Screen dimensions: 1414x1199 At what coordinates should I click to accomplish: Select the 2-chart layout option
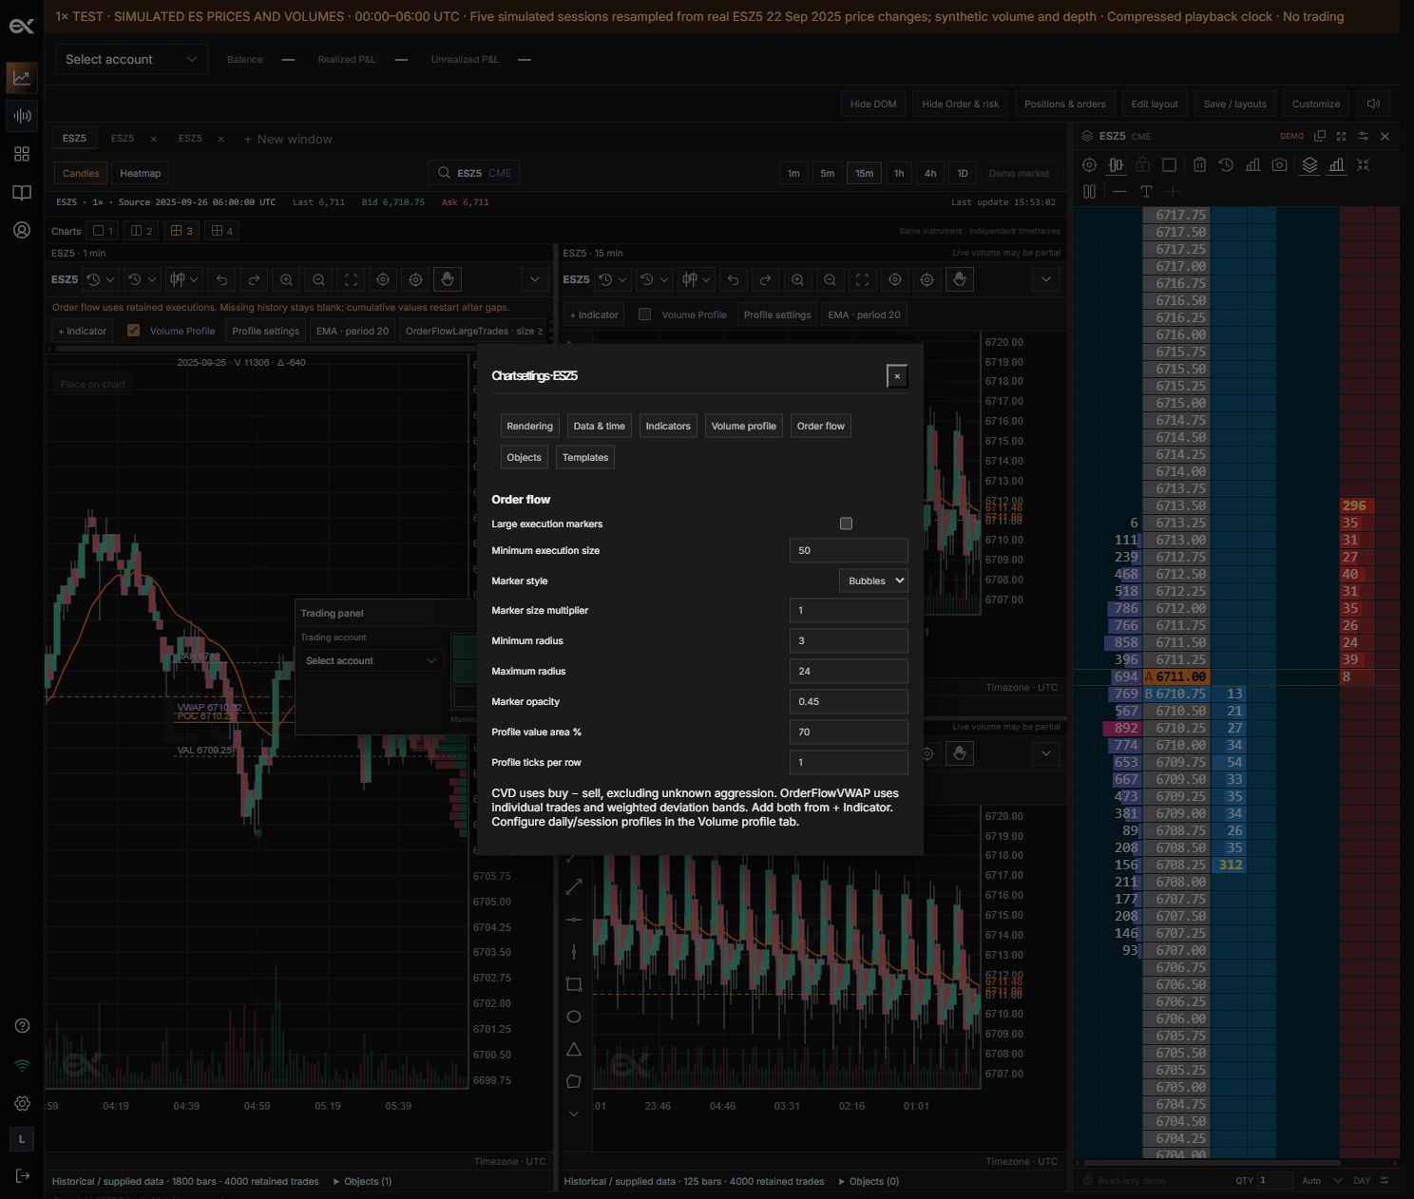[x=142, y=231]
